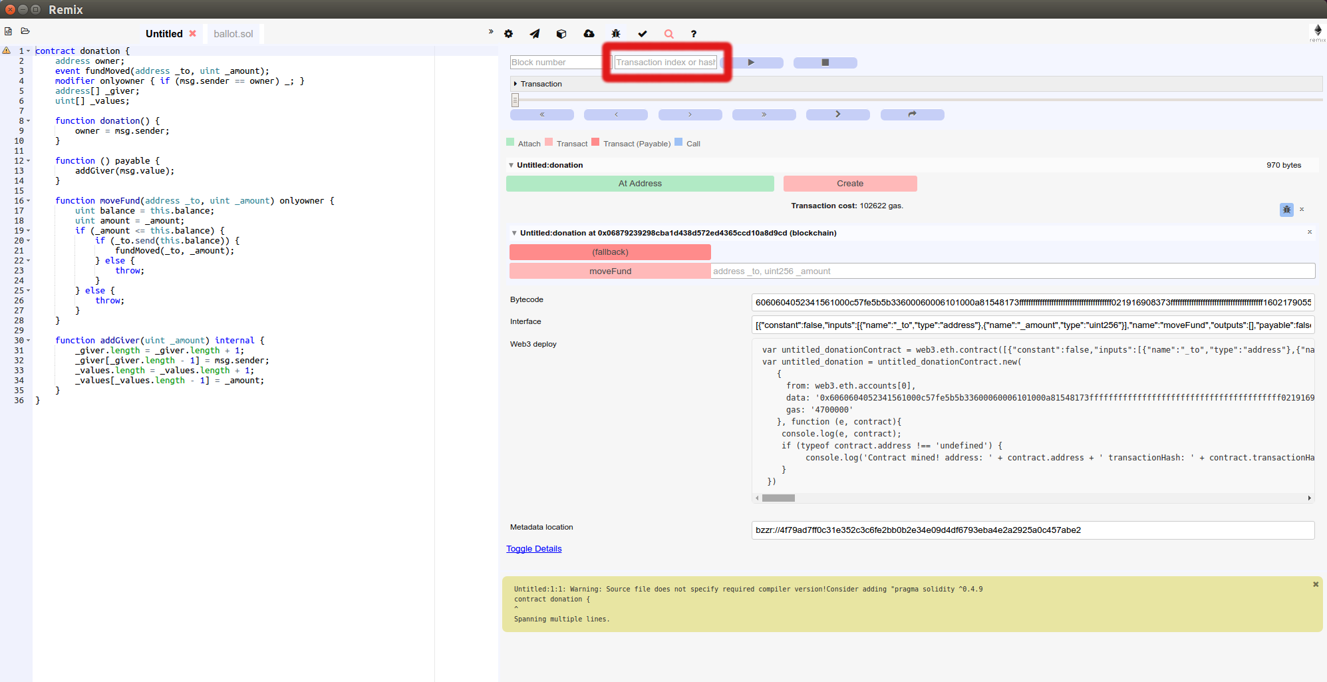Click the green At Address button

(639, 184)
